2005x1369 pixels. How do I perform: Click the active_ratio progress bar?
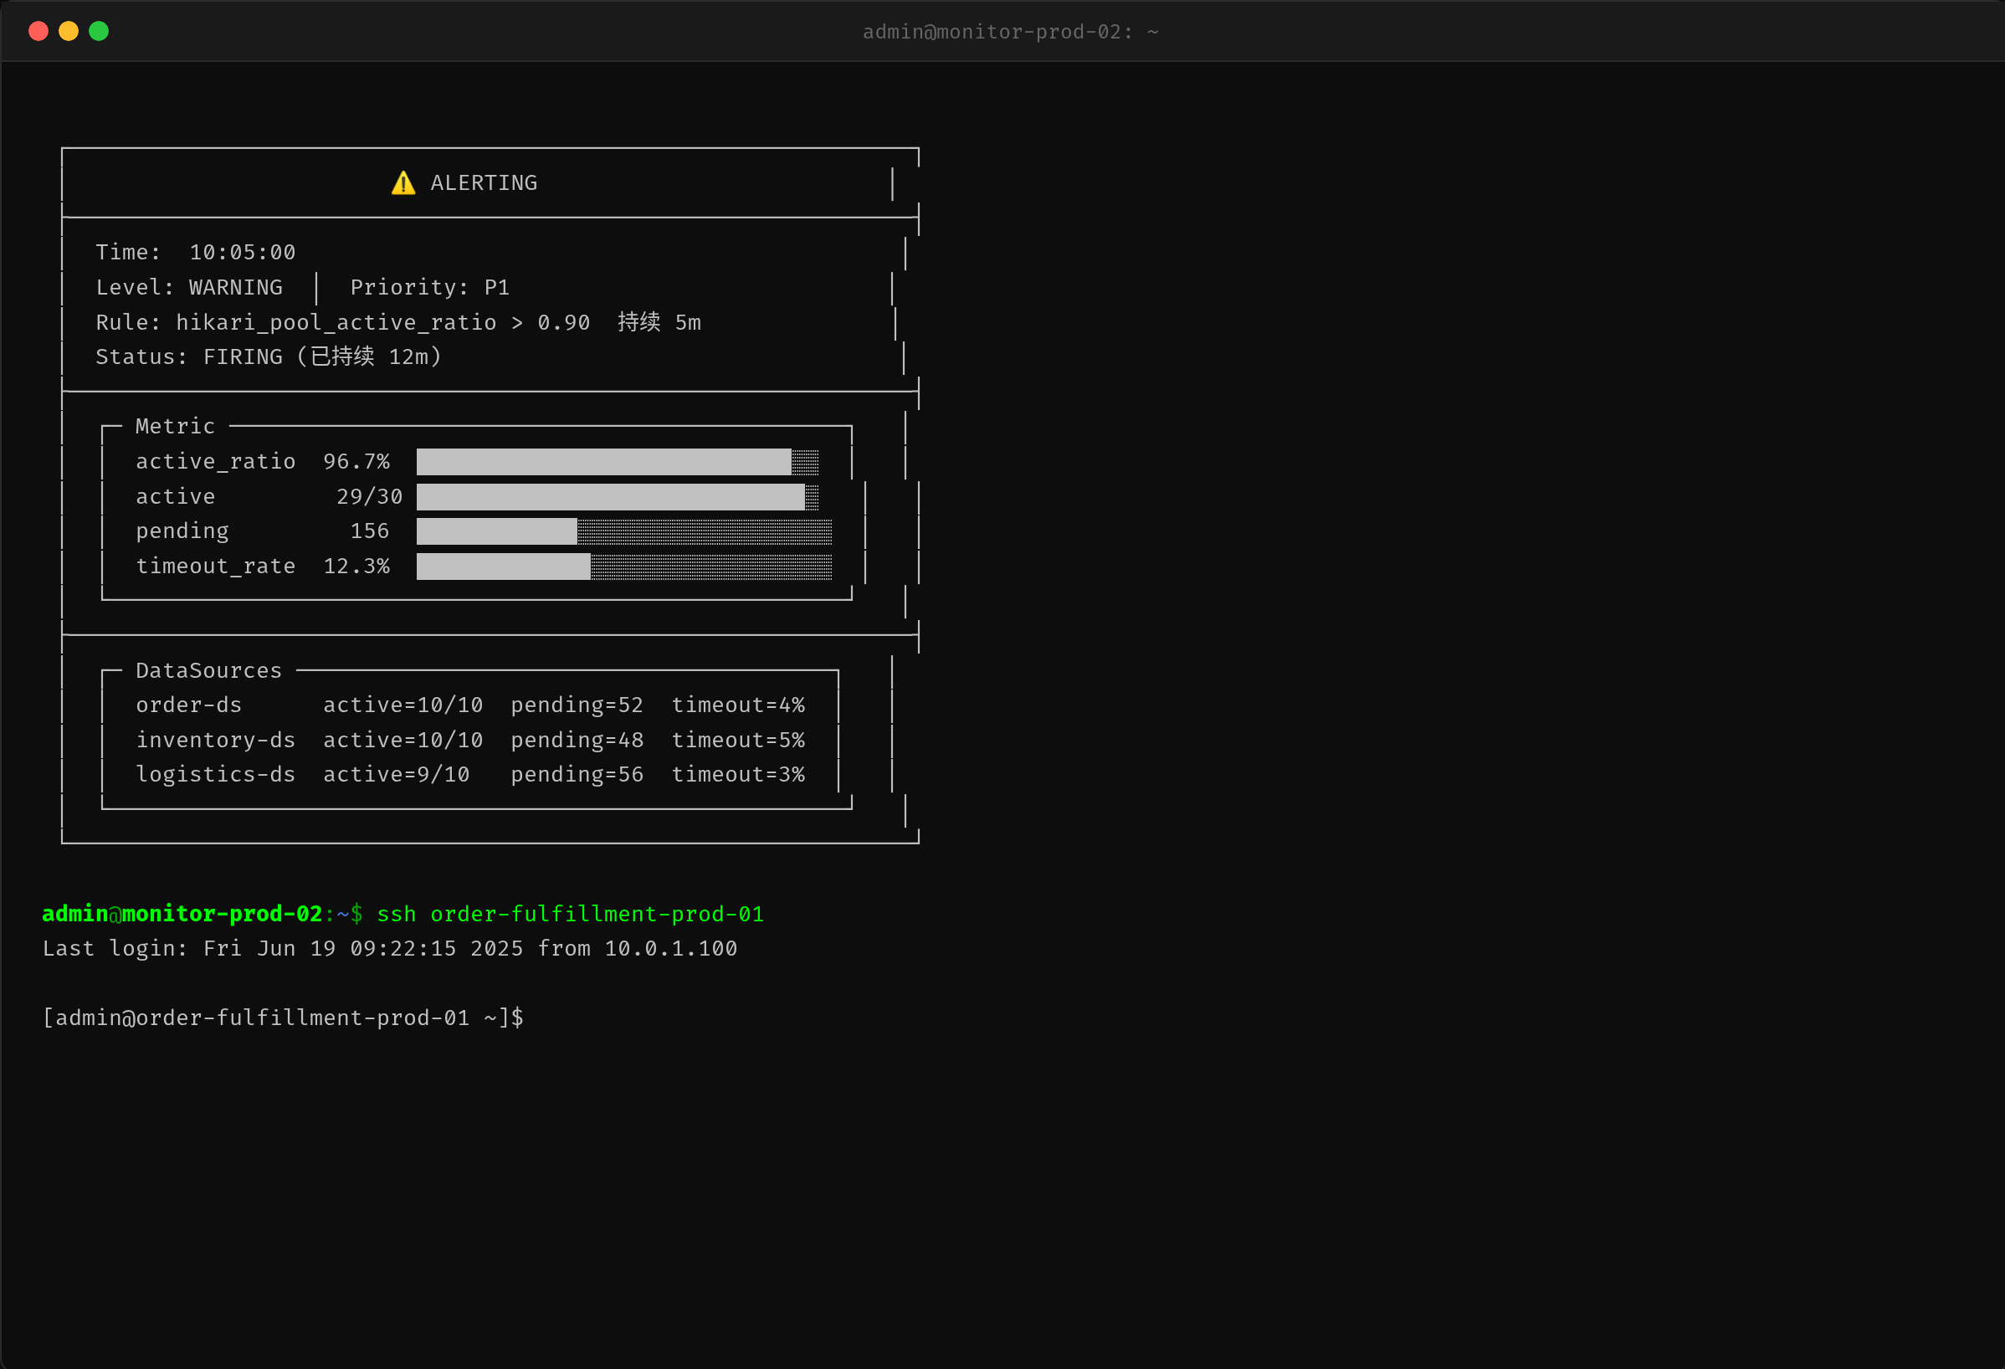(x=617, y=462)
